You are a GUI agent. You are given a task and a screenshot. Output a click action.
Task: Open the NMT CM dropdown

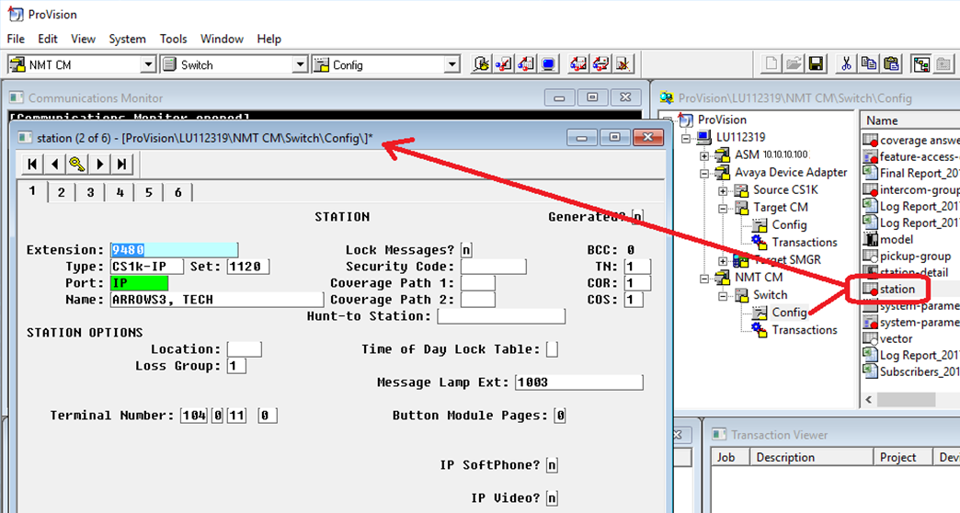point(147,64)
